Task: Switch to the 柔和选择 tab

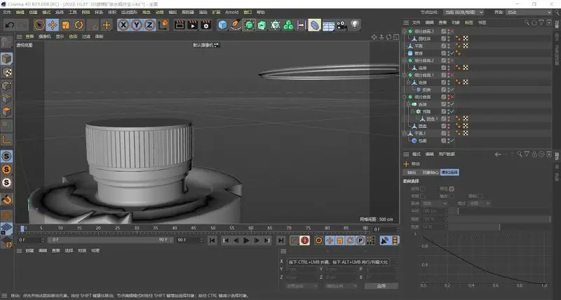Action: (450, 172)
